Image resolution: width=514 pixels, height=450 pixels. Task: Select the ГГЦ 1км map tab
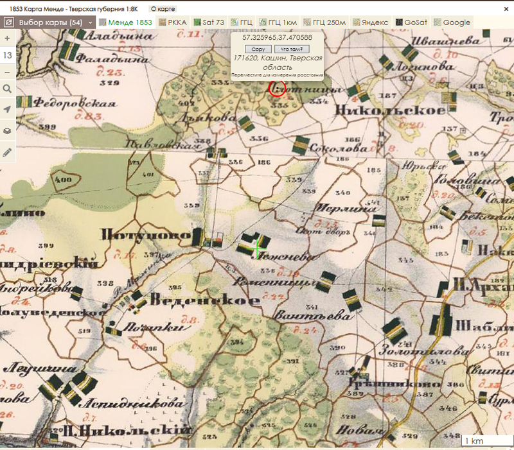[278, 22]
